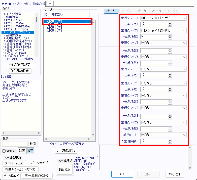Select the 数値 search mode toggle
The width and height of the screenshot is (197, 180).
click(x=22, y=151)
